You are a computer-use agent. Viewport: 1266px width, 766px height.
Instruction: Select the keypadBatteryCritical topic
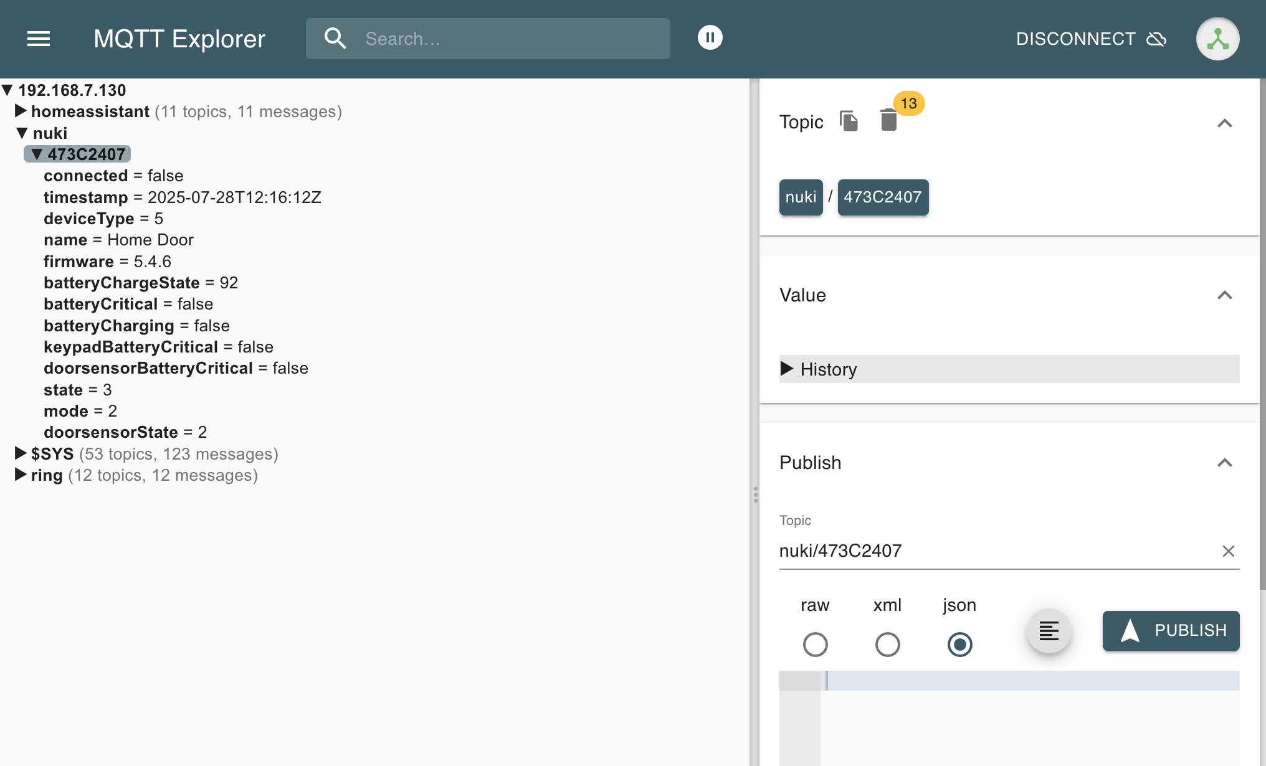(x=158, y=347)
